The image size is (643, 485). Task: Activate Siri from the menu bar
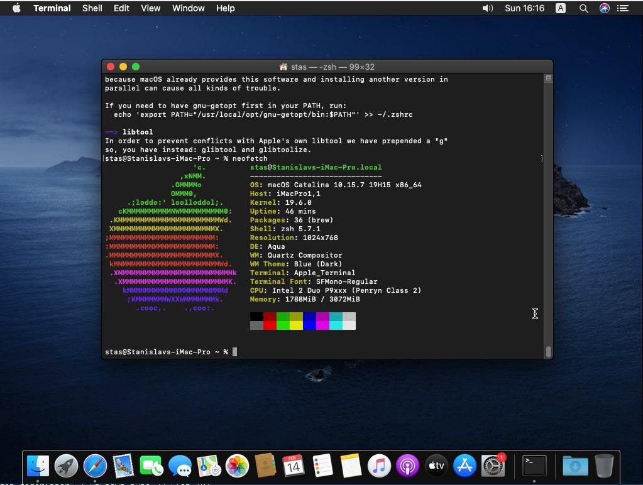pos(605,8)
